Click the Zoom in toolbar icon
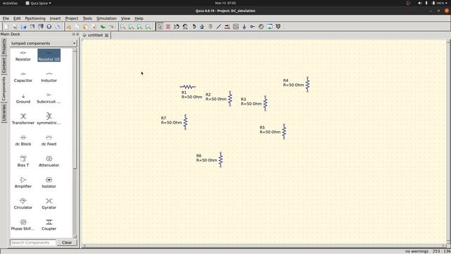This screenshot has width=451, height=254. point(140,27)
